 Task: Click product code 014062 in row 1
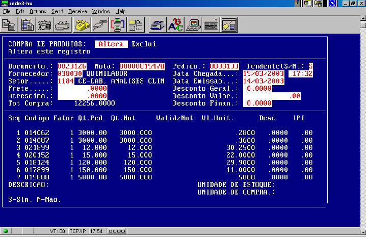tap(37, 133)
